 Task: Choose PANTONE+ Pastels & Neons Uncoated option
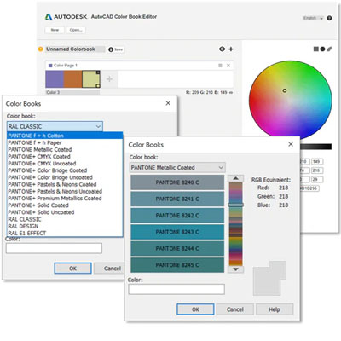click(x=65, y=191)
